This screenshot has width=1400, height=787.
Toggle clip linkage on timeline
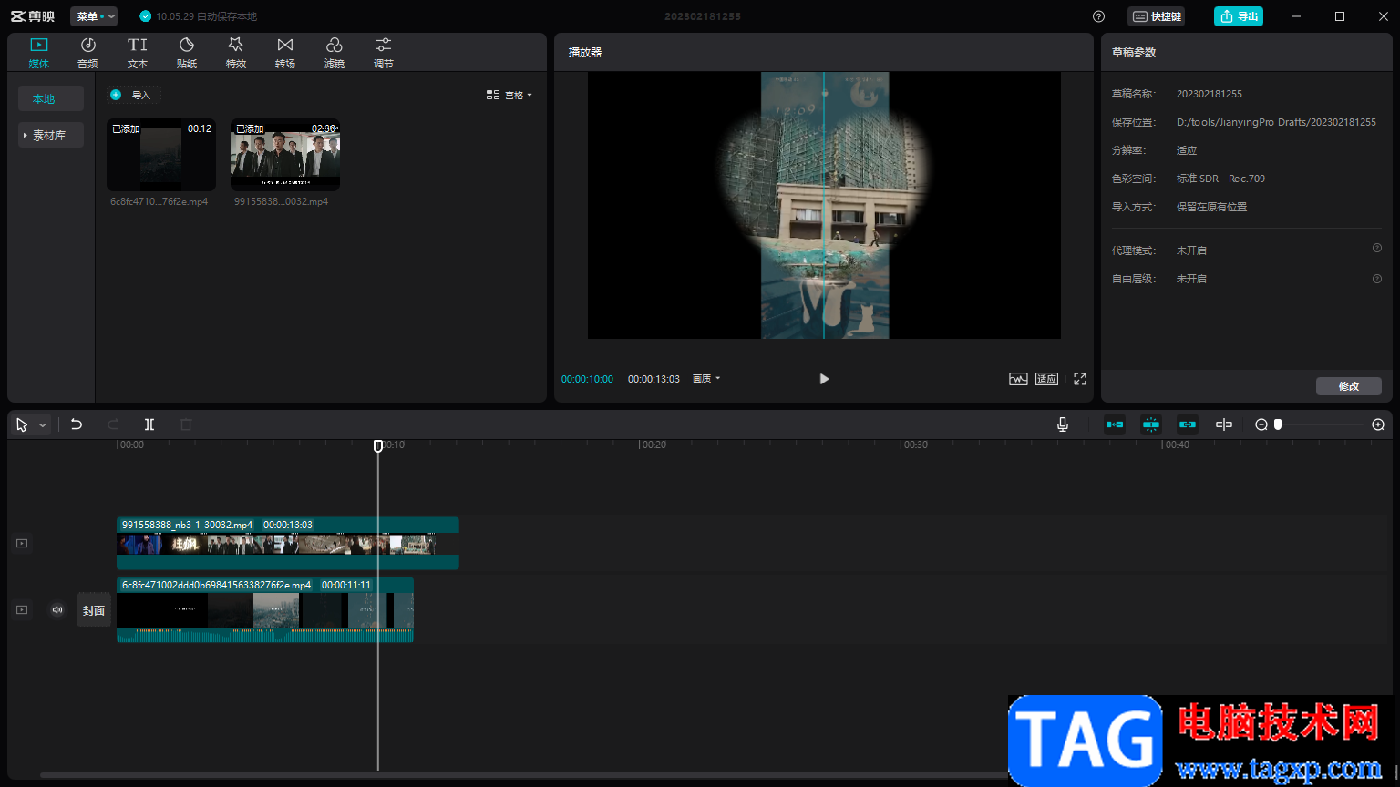(x=1188, y=424)
